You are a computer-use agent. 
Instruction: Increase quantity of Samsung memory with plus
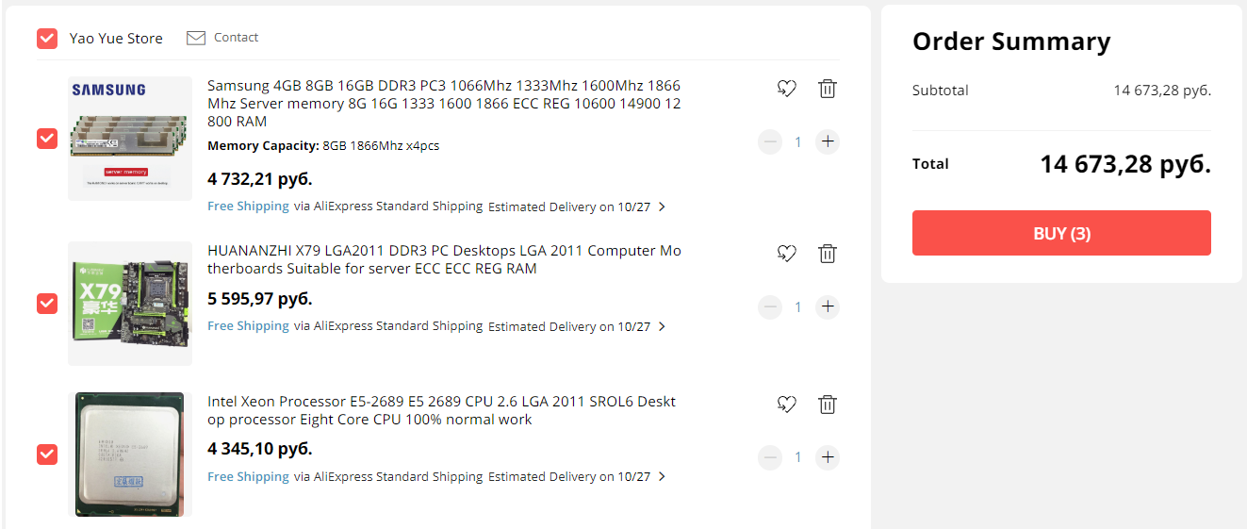[828, 141]
